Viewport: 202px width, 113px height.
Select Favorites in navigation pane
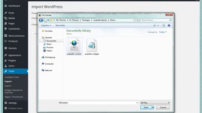[x=48, y=31]
